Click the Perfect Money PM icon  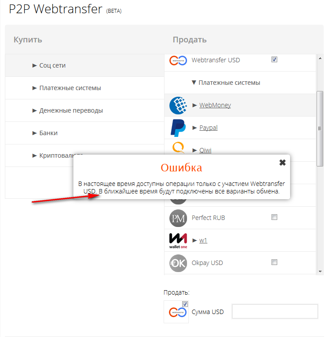coord(178,218)
